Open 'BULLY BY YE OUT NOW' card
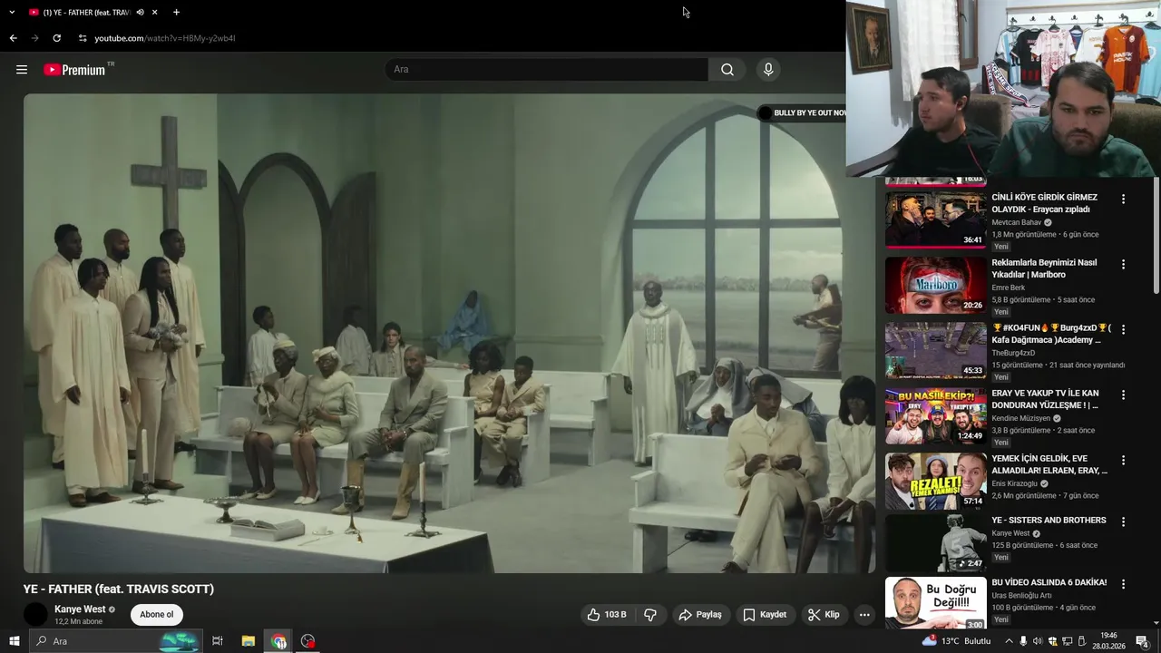Screen dimensions: 1161x653 (x=802, y=113)
